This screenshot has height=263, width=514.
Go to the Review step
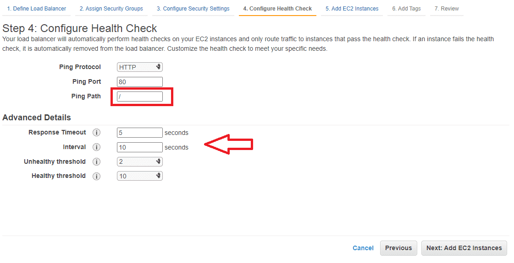[x=447, y=9]
